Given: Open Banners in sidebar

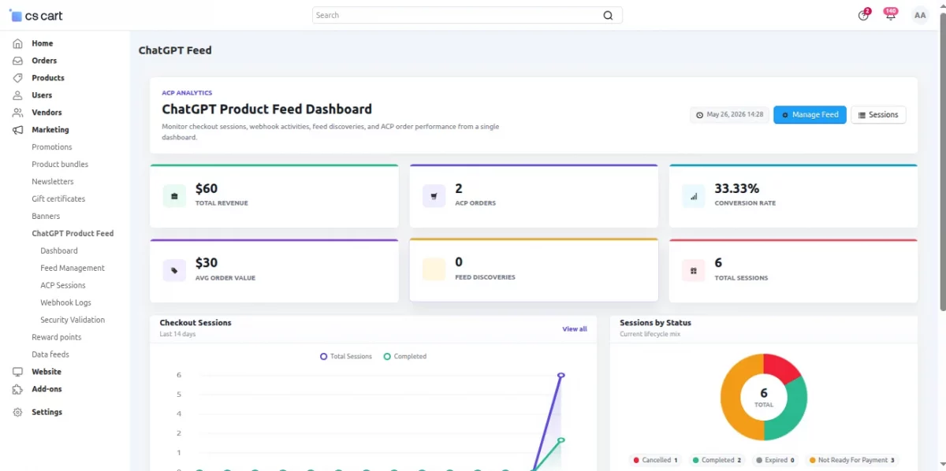Looking at the screenshot, I should (46, 217).
